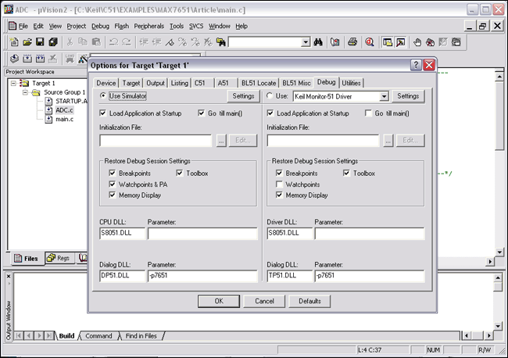Collapse the Target 1 tree node
This screenshot has width=508, height=358.
[x=13, y=84]
